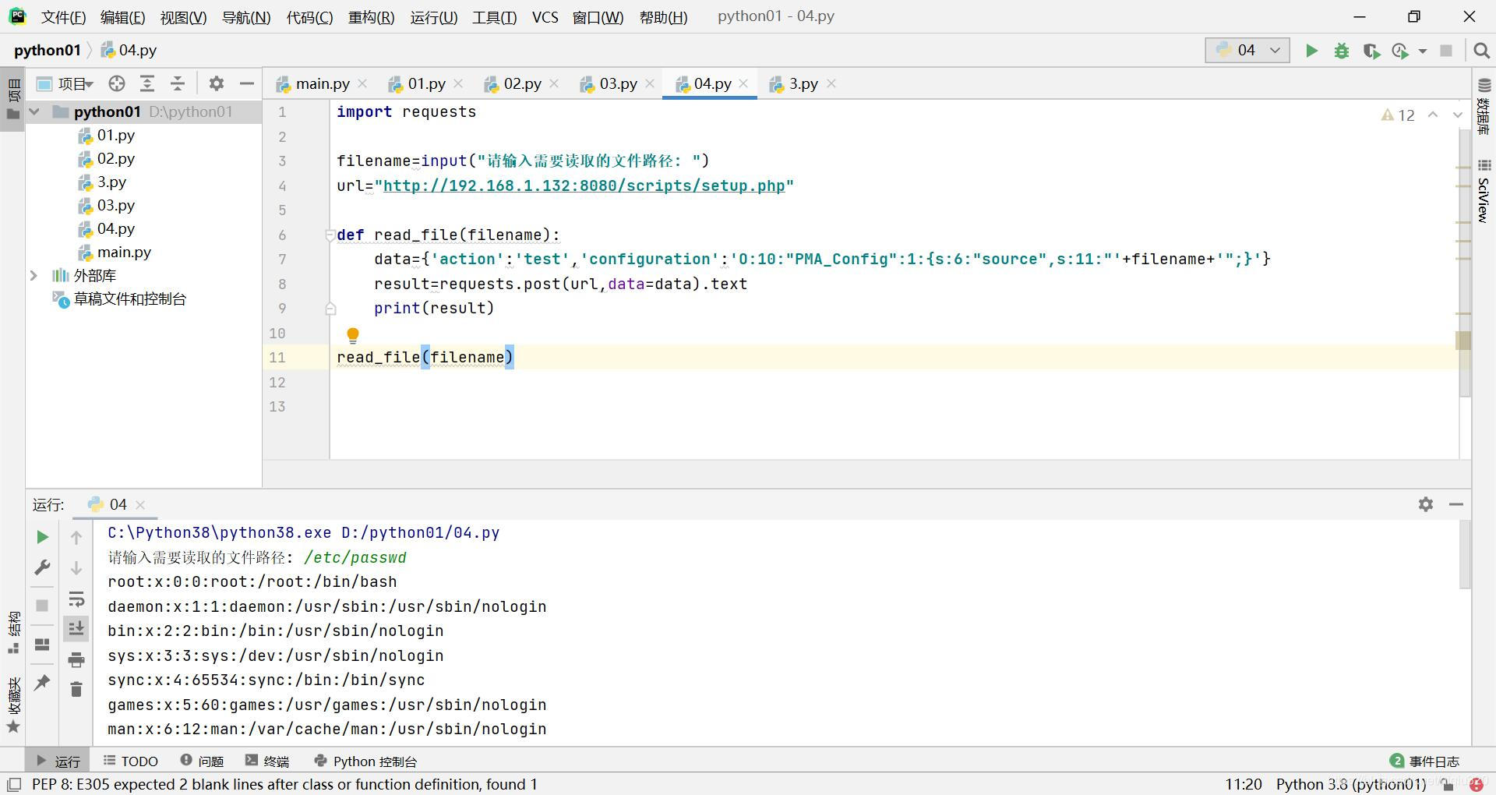Toggle the SciView side panel
This screenshot has width=1496, height=795.
pyautogui.click(x=1484, y=191)
